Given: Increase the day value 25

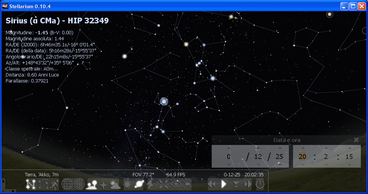Looking at the screenshot, I should (x=280, y=148).
